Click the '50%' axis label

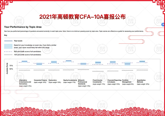11,69
